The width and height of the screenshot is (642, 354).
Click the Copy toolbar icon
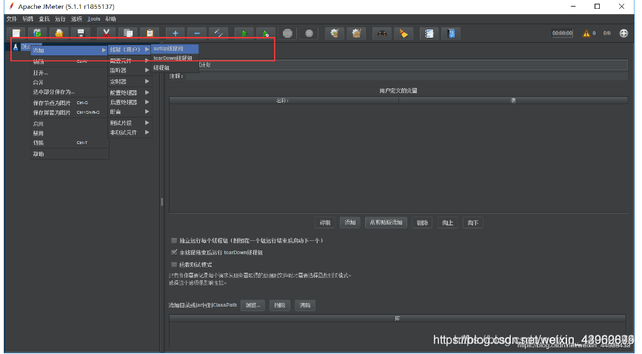click(x=128, y=33)
